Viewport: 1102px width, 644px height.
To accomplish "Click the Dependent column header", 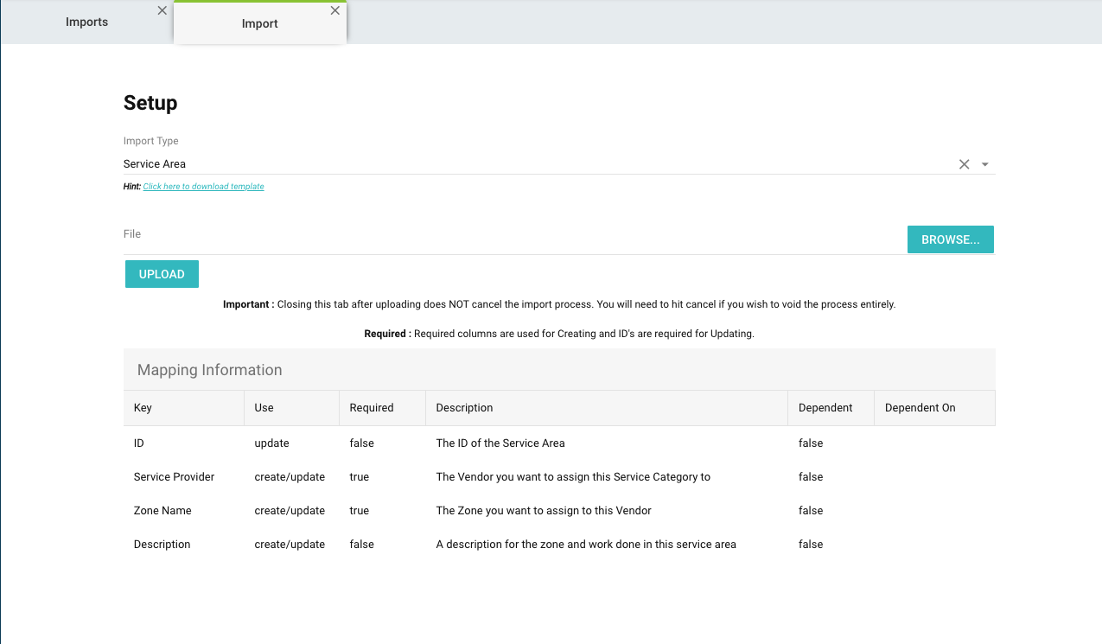I will pyautogui.click(x=825, y=408).
